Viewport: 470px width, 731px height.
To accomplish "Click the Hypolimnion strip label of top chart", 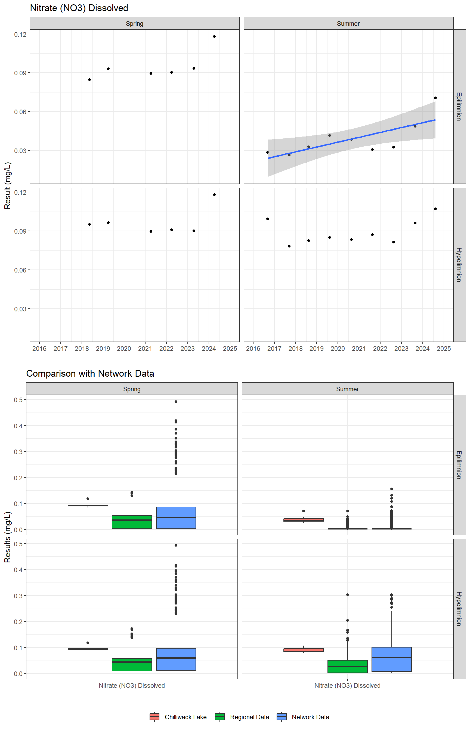I will (459, 265).
